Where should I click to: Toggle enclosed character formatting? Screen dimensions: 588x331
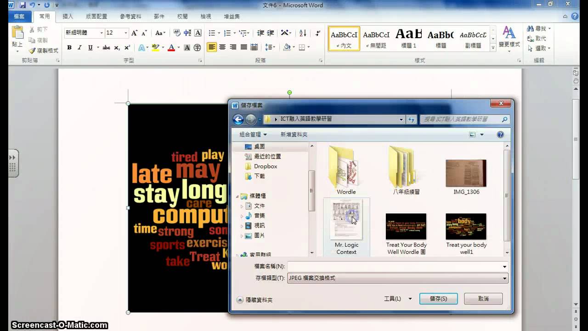pyautogui.click(x=198, y=47)
